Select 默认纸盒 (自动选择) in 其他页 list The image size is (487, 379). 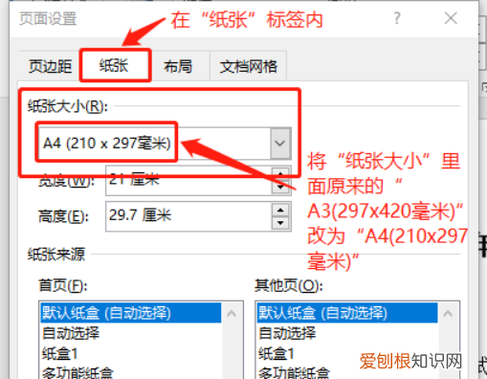click(x=347, y=313)
